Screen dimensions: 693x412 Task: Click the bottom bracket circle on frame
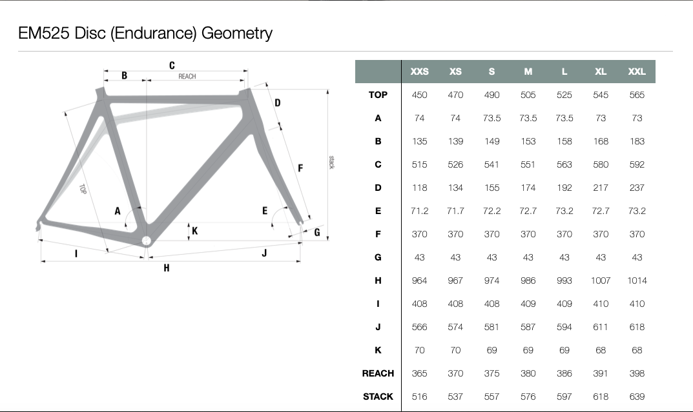pyautogui.click(x=147, y=241)
